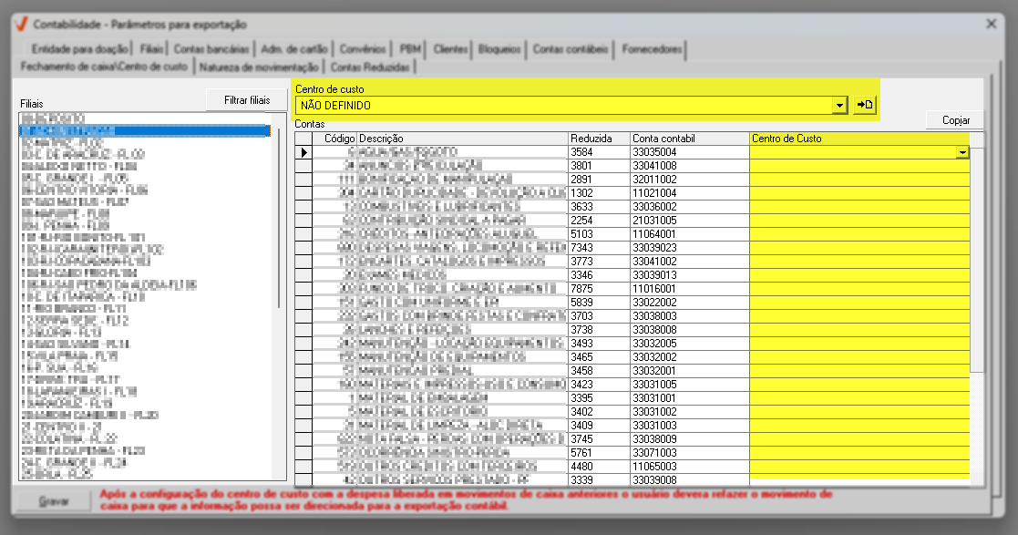Click the Centro de Custo column header
The width and height of the screenshot is (1018, 535).
pos(859,139)
